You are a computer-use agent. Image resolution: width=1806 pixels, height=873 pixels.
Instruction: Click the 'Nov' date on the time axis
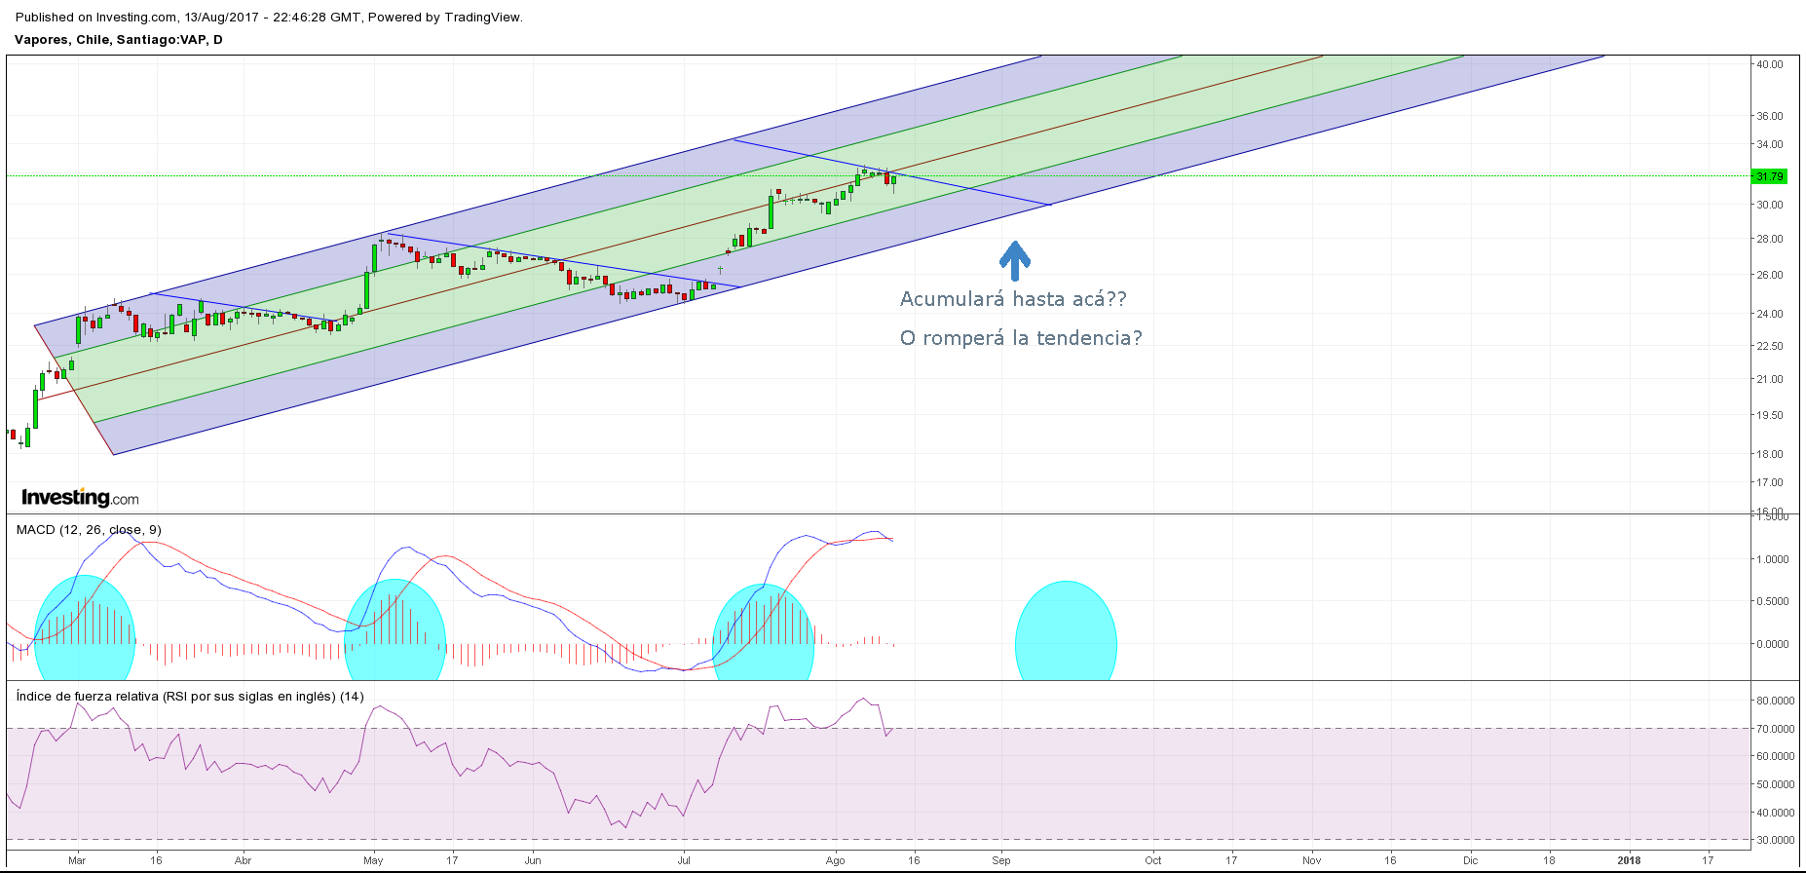click(x=1312, y=860)
